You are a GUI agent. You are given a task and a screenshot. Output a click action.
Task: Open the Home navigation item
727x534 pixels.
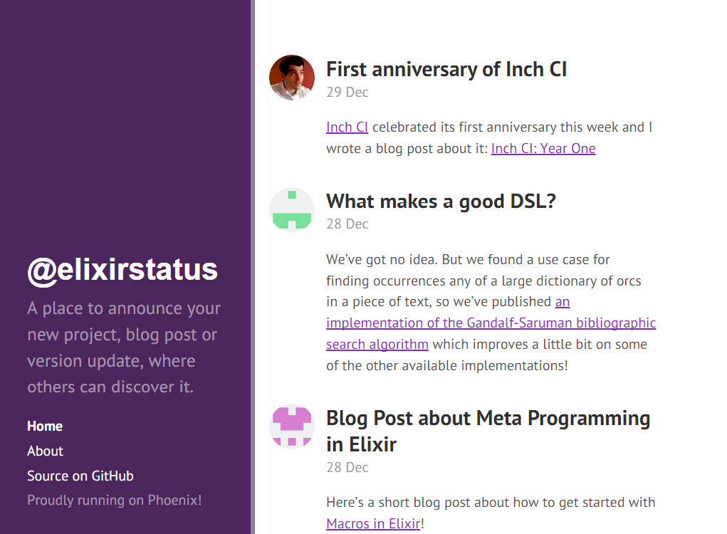(x=45, y=426)
